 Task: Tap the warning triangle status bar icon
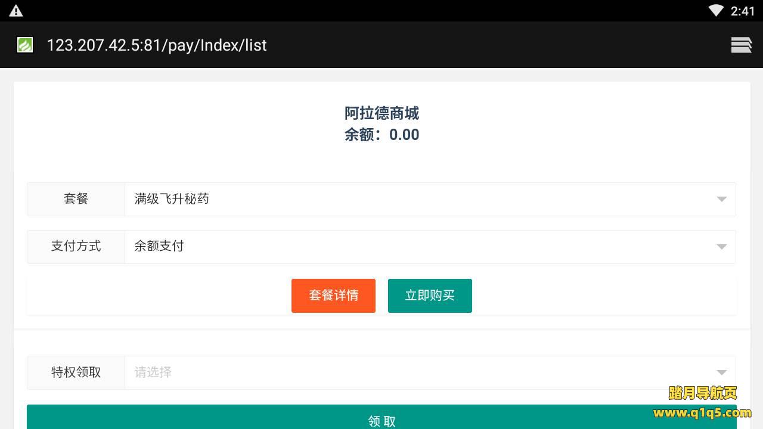coord(16,11)
